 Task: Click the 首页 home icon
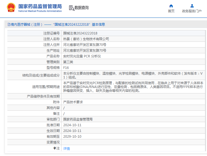(171, 6)
